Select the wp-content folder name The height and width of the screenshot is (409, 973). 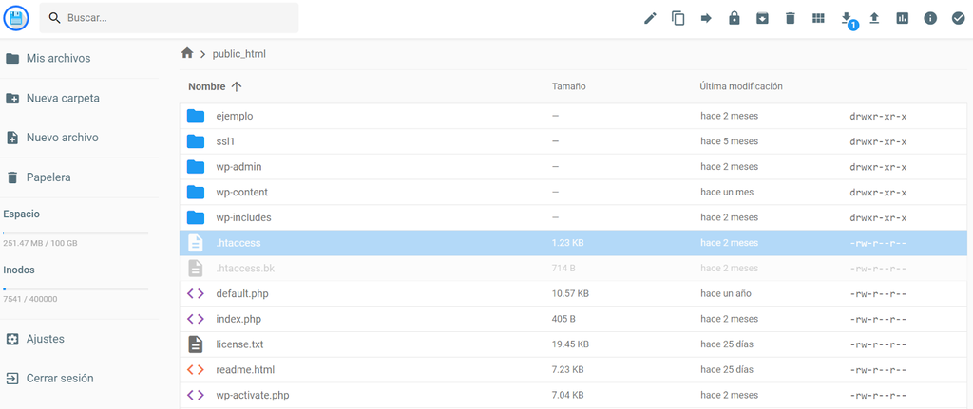[x=242, y=192]
